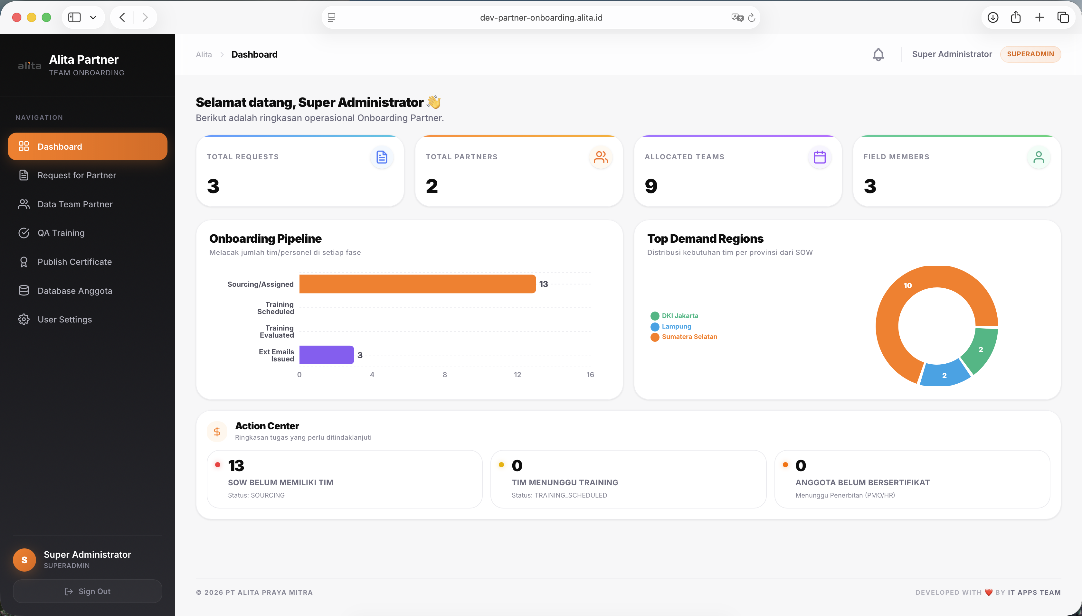Click the User Settings gear icon
The height and width of the screenshot is (616, 1082).
(x=24, y=319)
